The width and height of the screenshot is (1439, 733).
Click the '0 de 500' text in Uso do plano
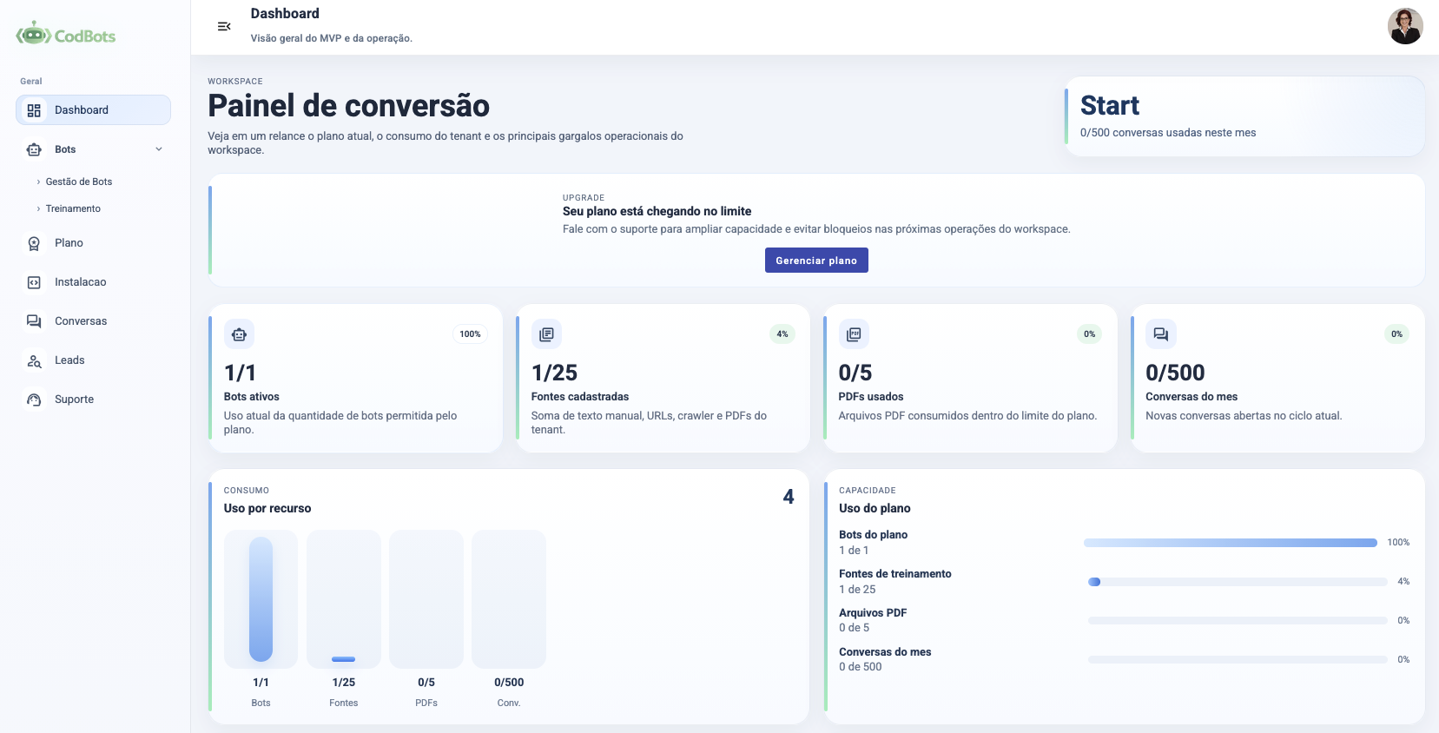tap(860, 667)
